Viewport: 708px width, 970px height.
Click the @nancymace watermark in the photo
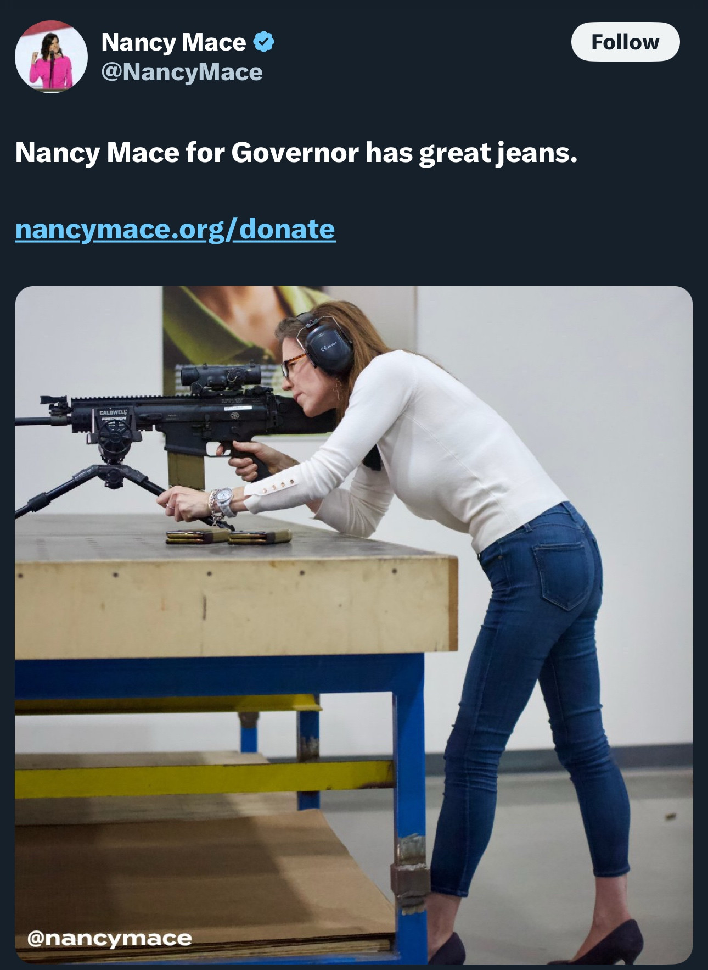110,938
